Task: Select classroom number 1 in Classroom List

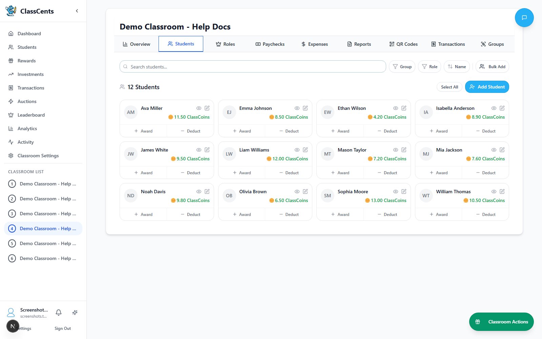Action: (x=43, y=184)
